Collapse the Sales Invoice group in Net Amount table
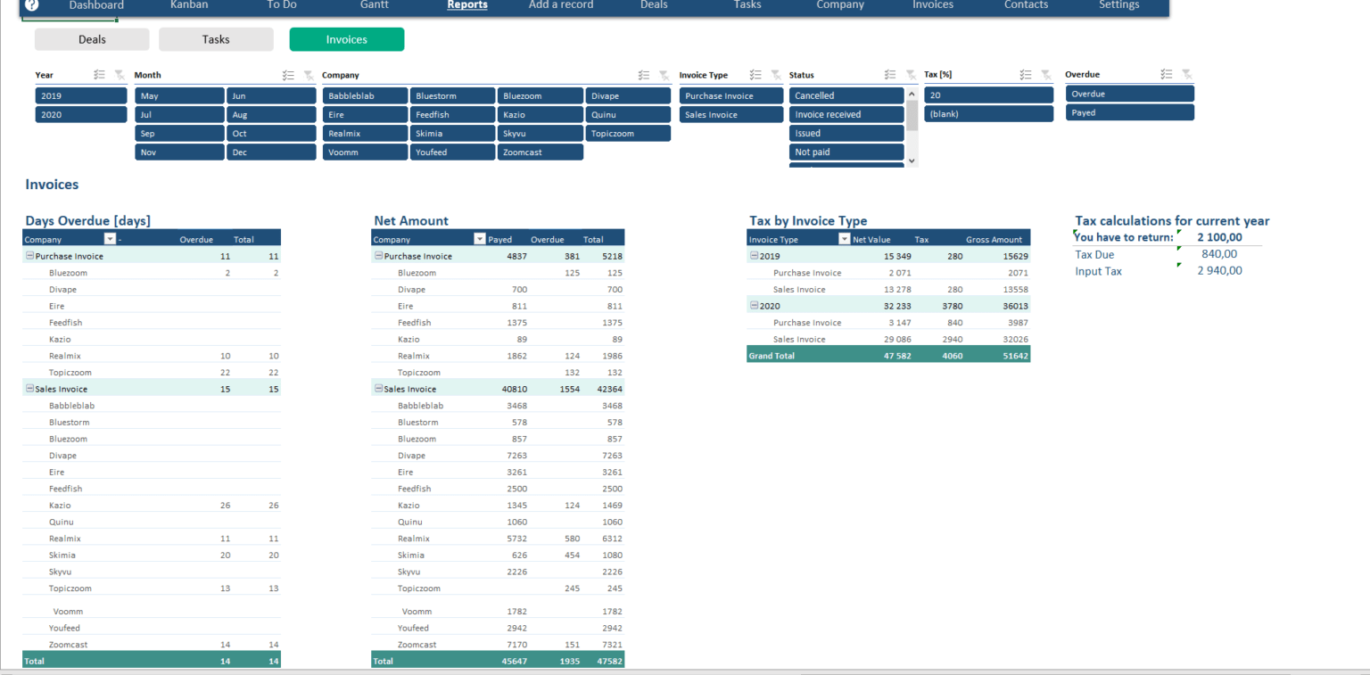 coord(379,389)
